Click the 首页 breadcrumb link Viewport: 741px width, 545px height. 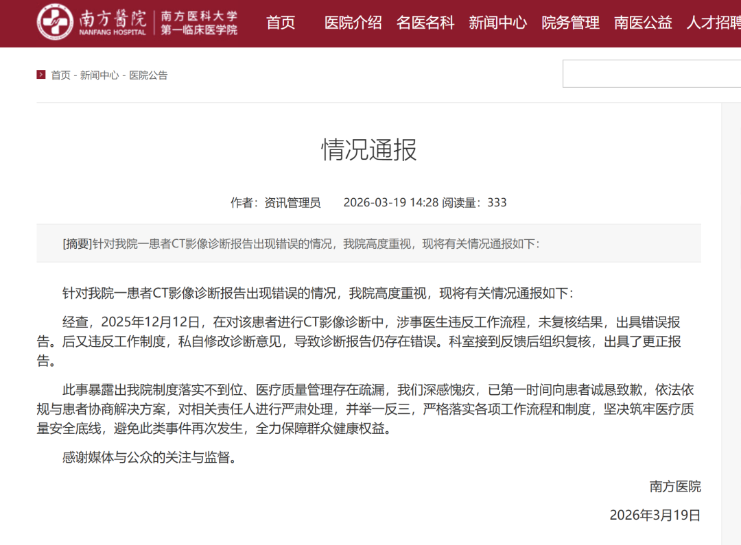[60, 75]
